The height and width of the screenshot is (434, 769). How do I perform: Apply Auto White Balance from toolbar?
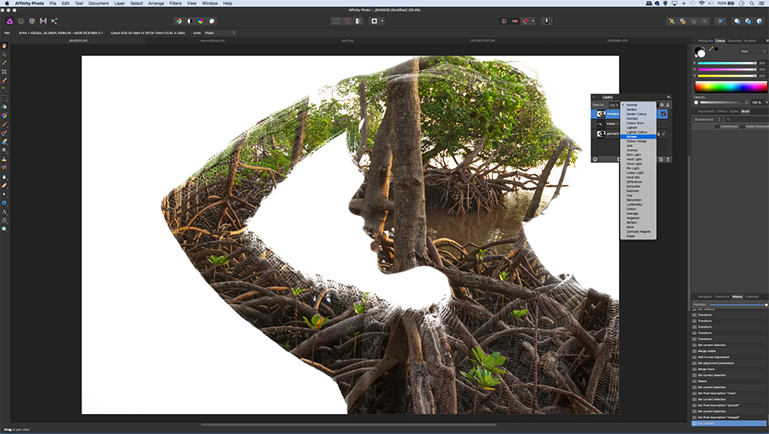tap(212, 21)
